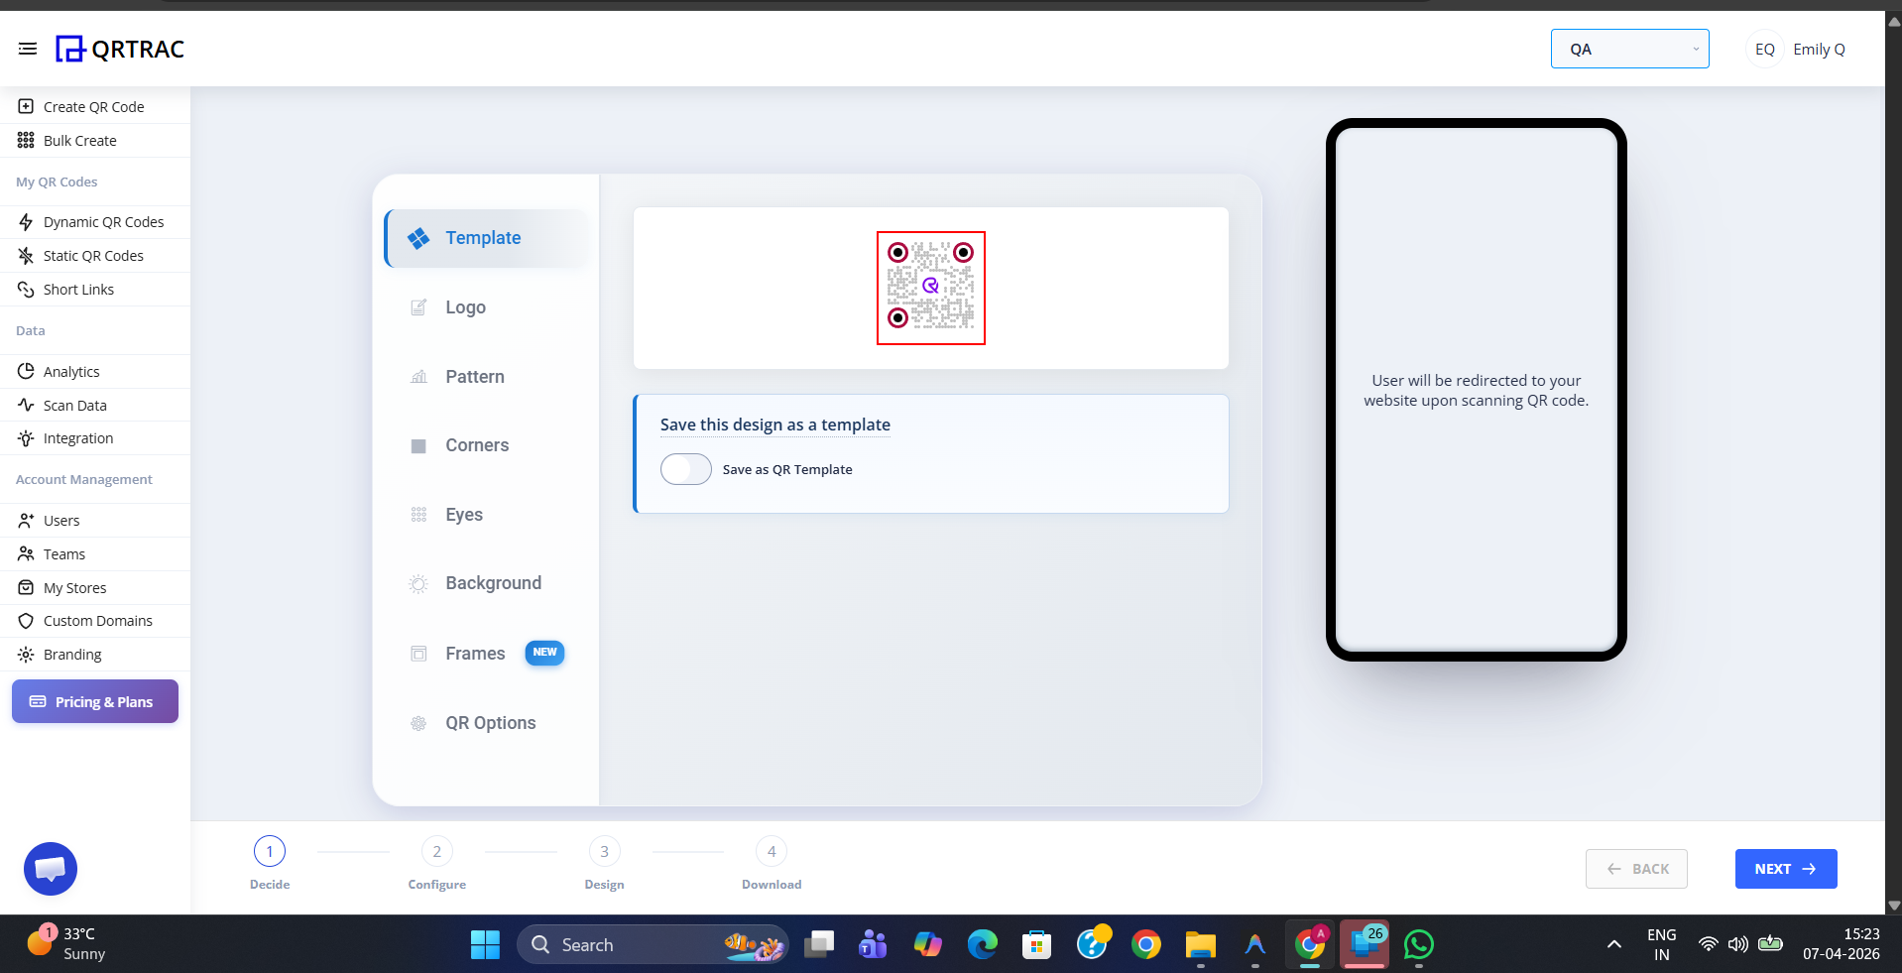Open the Analytics section

(70, 371)
